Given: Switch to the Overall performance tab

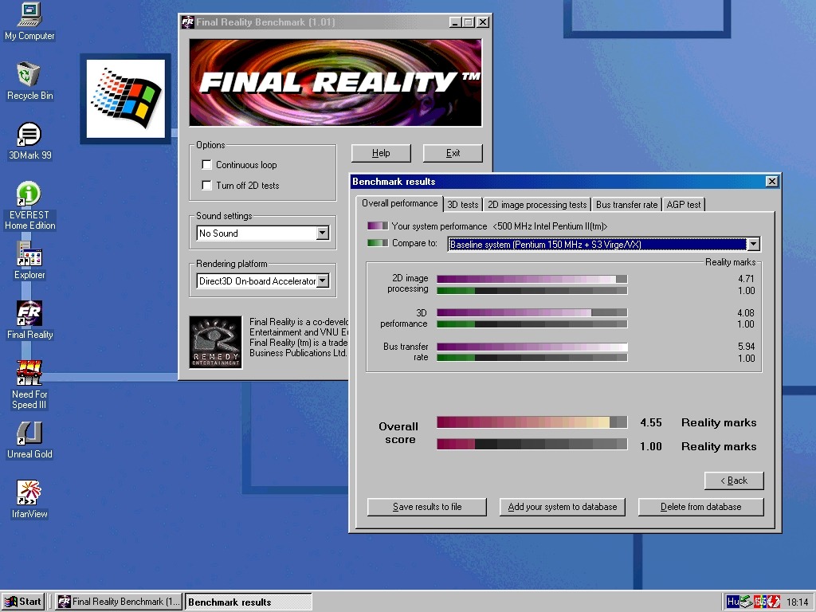Looking at the screenshot, I should (399, 203).
